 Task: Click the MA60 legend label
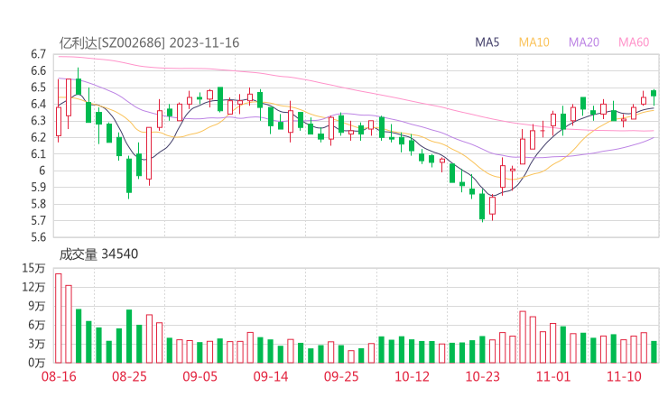point(634,42)
